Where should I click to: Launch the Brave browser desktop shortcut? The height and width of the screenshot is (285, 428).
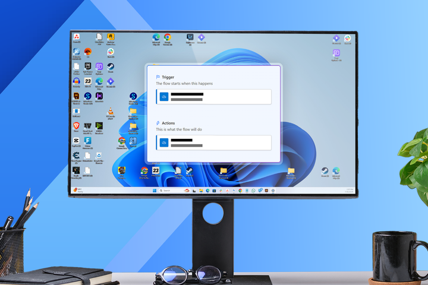[x=77, y=126]
